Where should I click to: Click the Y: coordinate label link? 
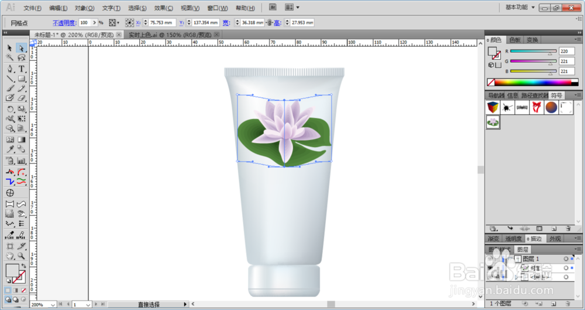click(181, 23)
